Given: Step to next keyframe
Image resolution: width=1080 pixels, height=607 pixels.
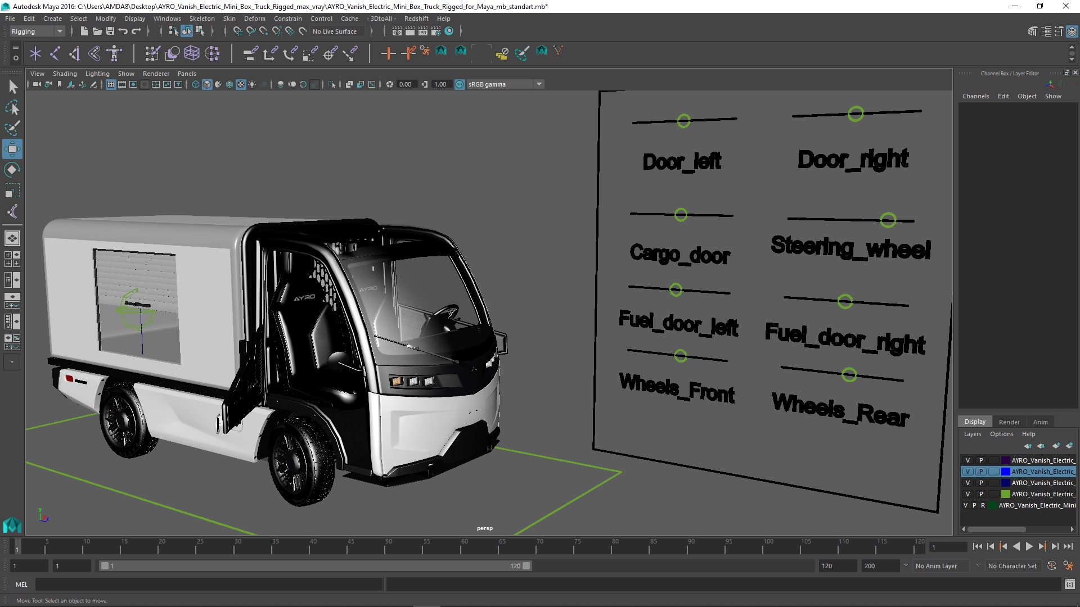Looking at the screenshot, I should pos(1042,546).
